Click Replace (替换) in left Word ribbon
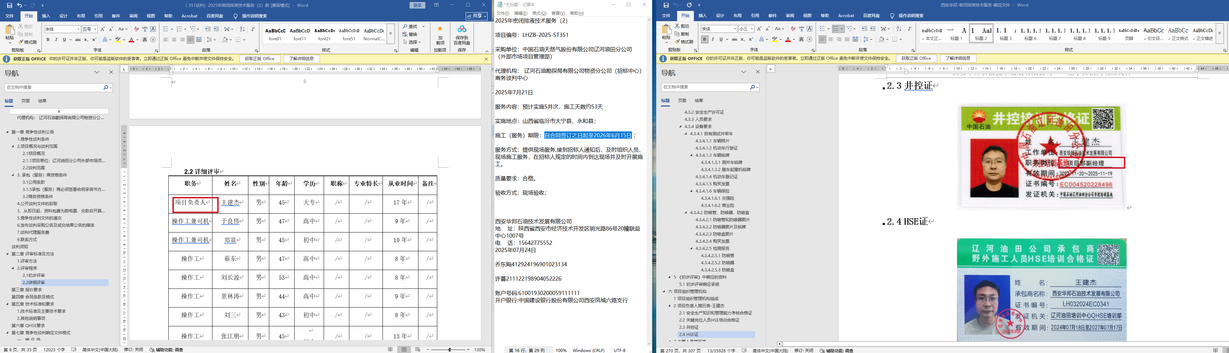 pyautogui.click(x=410, y=34)
